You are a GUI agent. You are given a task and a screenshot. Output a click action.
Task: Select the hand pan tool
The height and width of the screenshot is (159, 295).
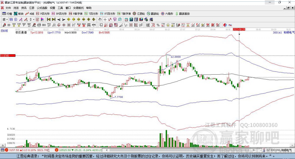point(100,20)
